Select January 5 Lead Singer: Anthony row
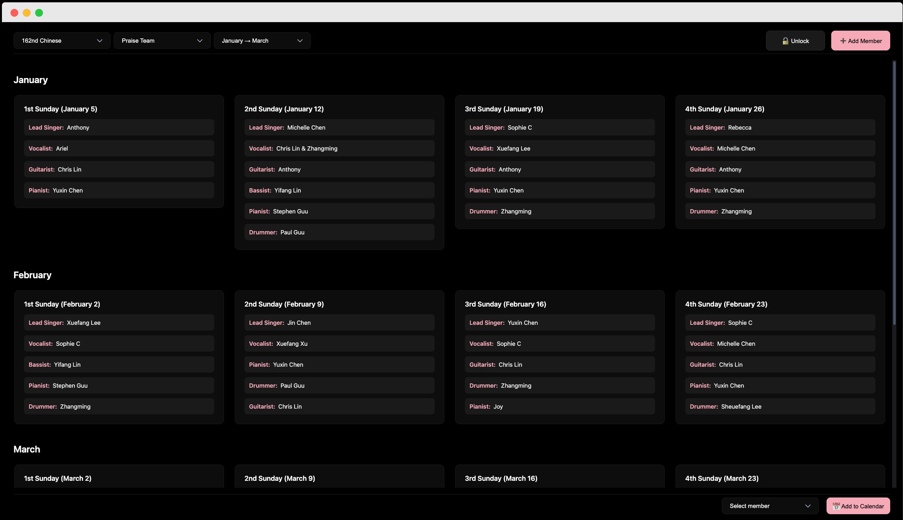Image resolution: width=903 pixels, height=520 pixels. click(x=119, y=127)
